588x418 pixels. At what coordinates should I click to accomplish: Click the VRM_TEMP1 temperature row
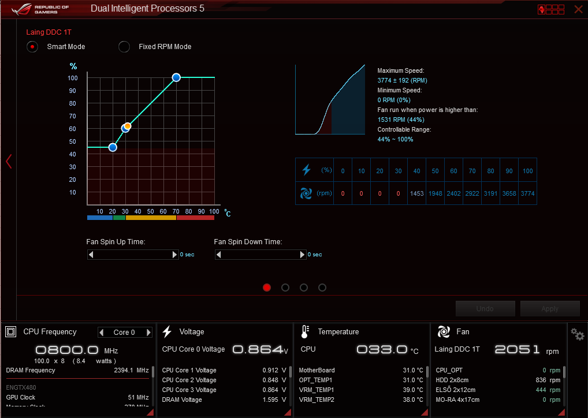361,390
